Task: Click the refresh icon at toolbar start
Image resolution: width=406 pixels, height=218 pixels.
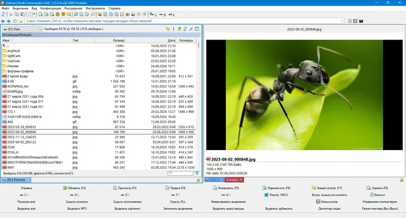Action: 4,15
